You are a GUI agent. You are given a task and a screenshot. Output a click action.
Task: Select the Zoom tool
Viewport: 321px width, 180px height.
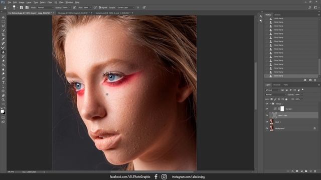click(3, 99)
